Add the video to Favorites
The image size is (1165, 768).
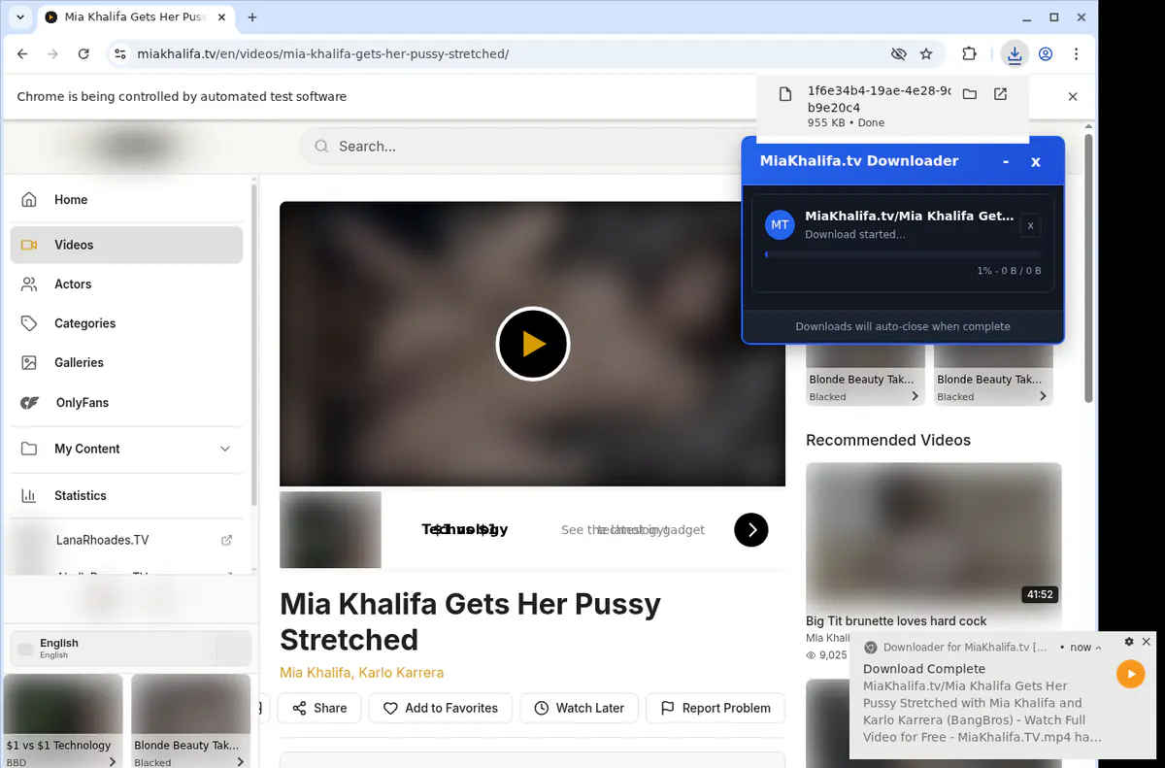[x=440, y=708]
